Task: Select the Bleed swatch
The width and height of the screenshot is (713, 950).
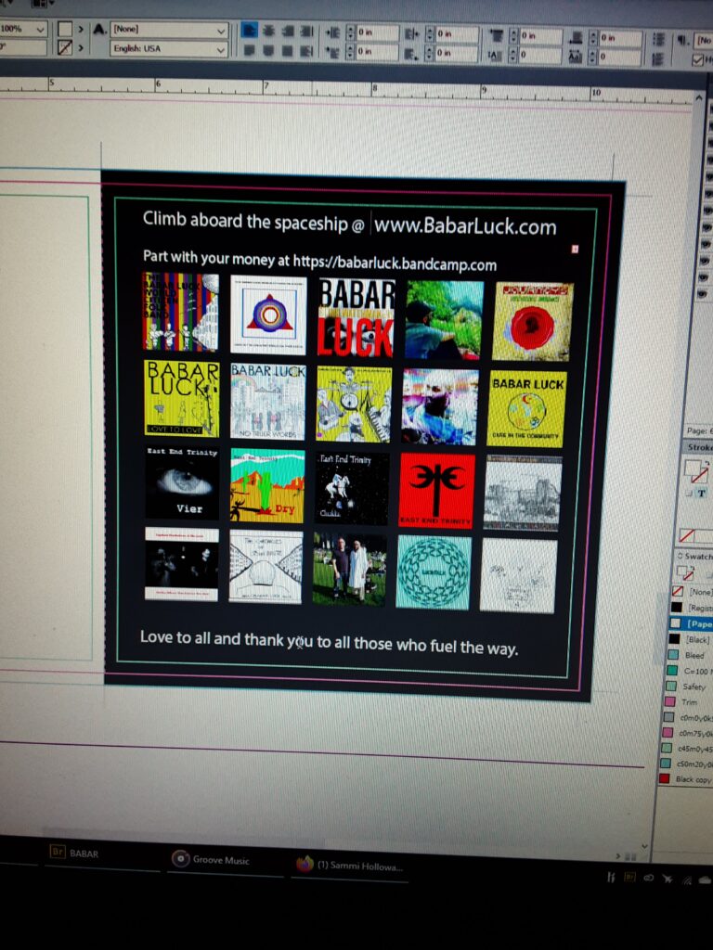Action: tap(690, 655)
